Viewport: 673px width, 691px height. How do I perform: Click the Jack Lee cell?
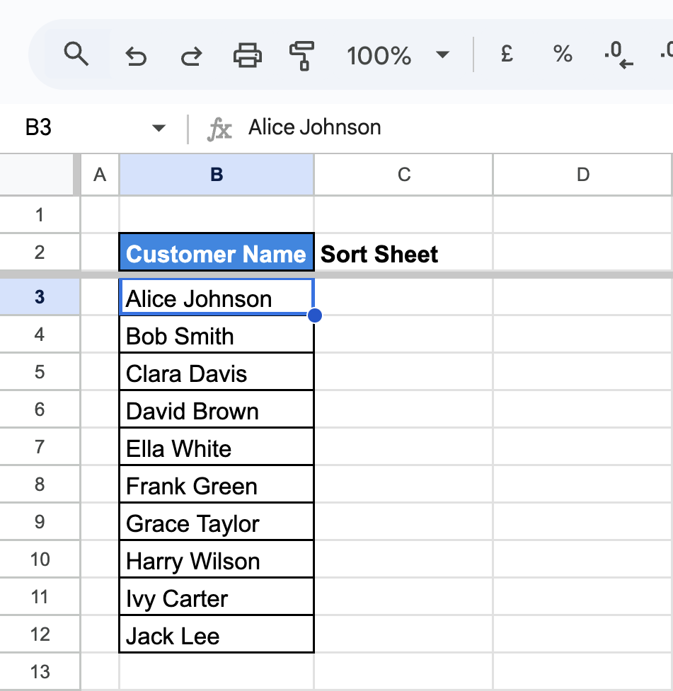click(x=217, y=634)
